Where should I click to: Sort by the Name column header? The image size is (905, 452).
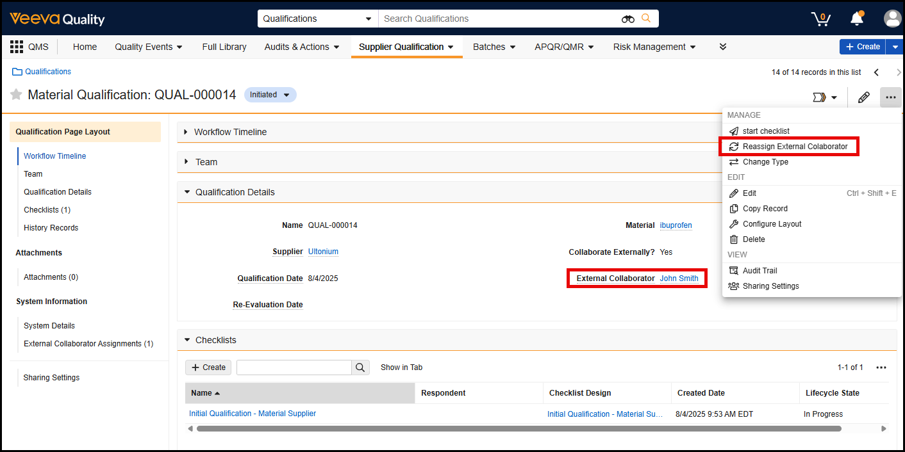[300, 393]
